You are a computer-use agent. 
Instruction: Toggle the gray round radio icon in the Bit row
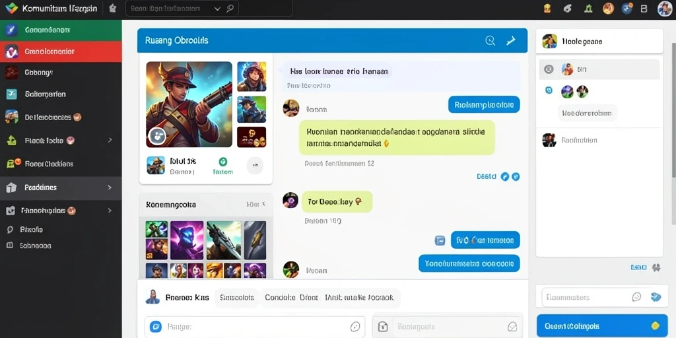(x=549, y=69)
